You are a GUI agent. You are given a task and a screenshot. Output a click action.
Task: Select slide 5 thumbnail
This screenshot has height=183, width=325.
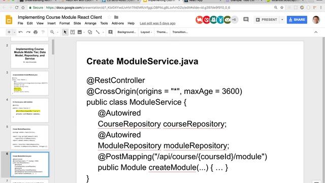tap(29, 138)
